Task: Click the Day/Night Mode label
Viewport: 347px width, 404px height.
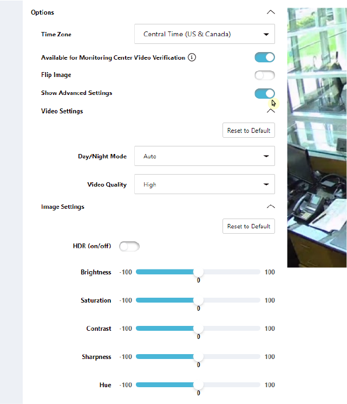Action: (x=102, y=156)
